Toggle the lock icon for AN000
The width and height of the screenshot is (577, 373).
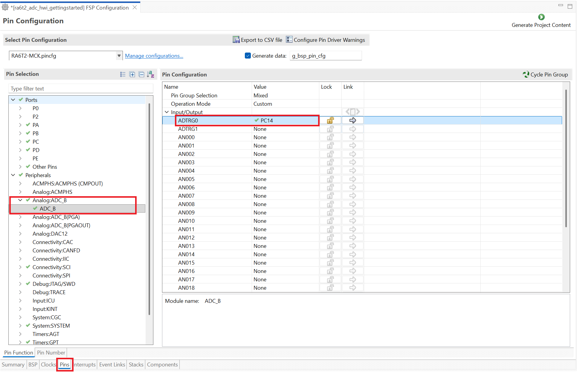(330, 137)
